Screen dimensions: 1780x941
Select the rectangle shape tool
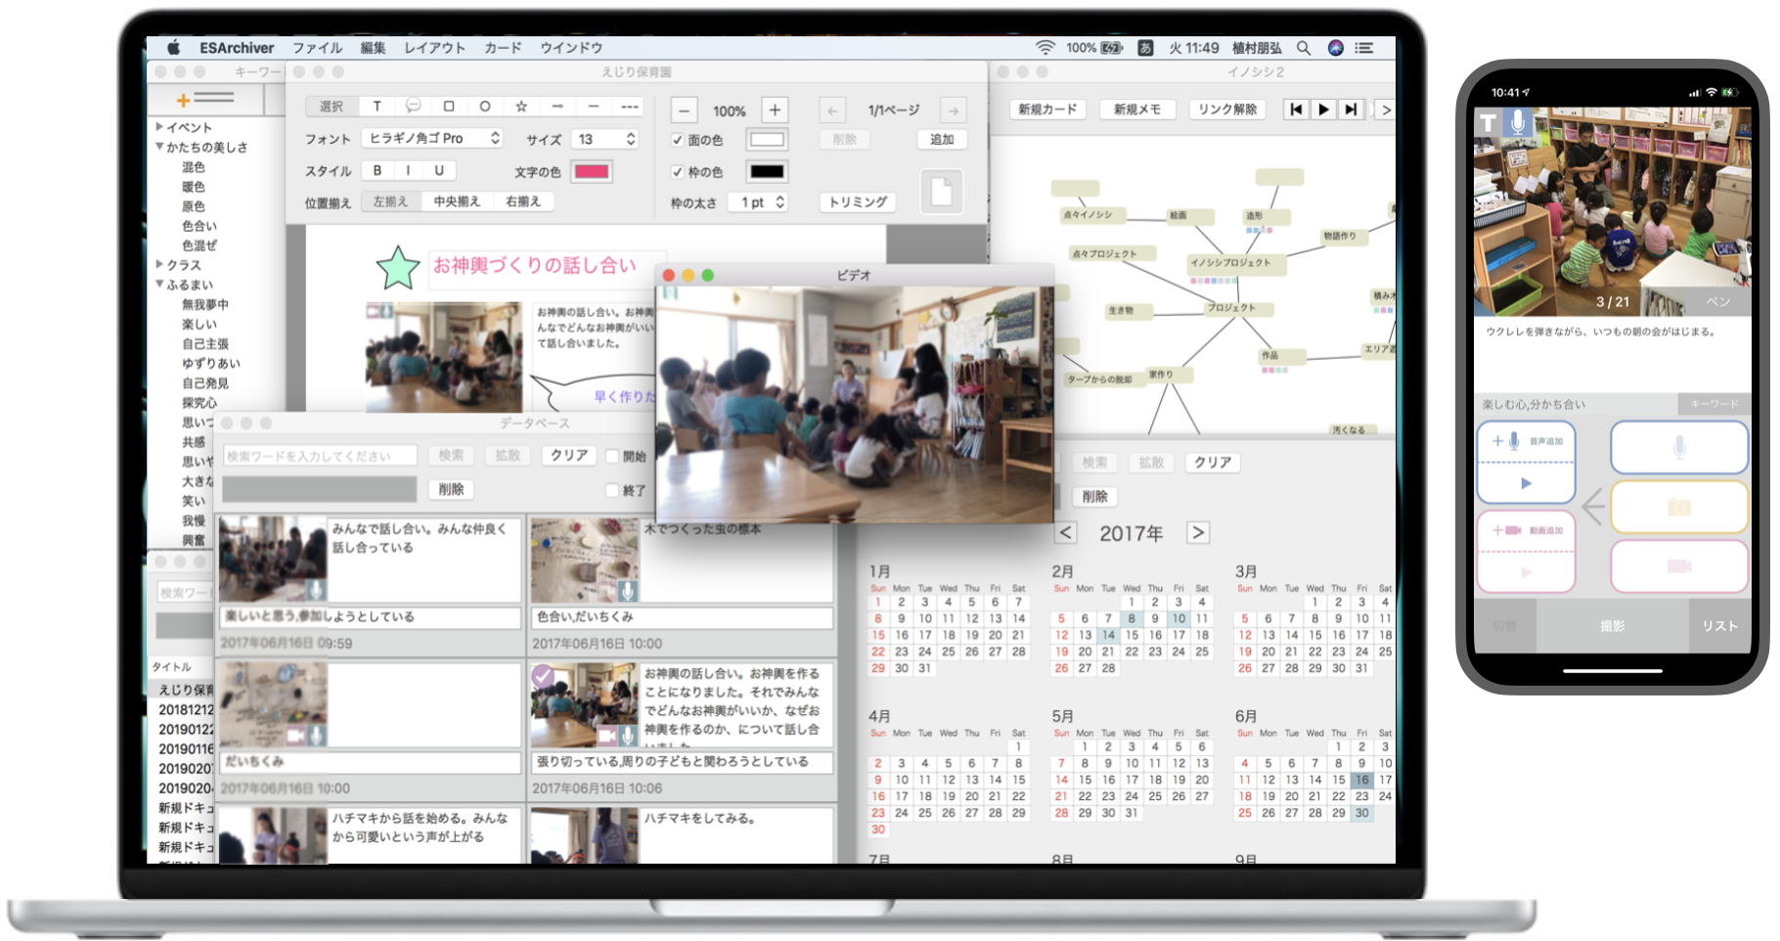tap(449, 107)
